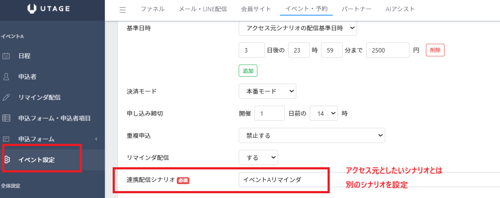Expand the 申込フォーム sidebar chevron
The height and width of the screenshot is (198, 500).
[x=96, y=139]
